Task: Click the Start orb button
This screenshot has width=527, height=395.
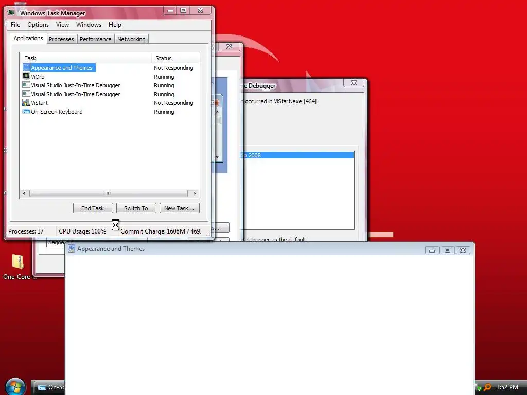Action: (15, 387)
